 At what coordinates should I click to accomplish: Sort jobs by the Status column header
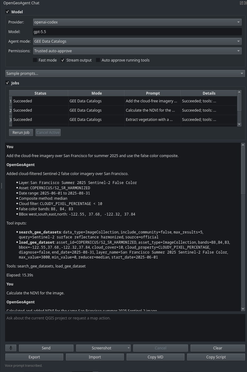tap(40, 93)
